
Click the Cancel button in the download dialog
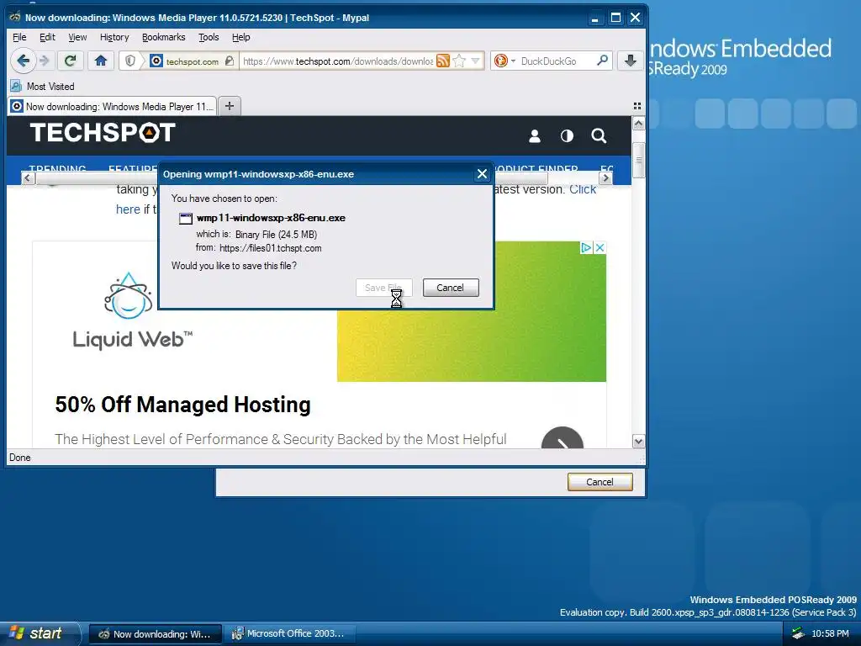(451, 288)
